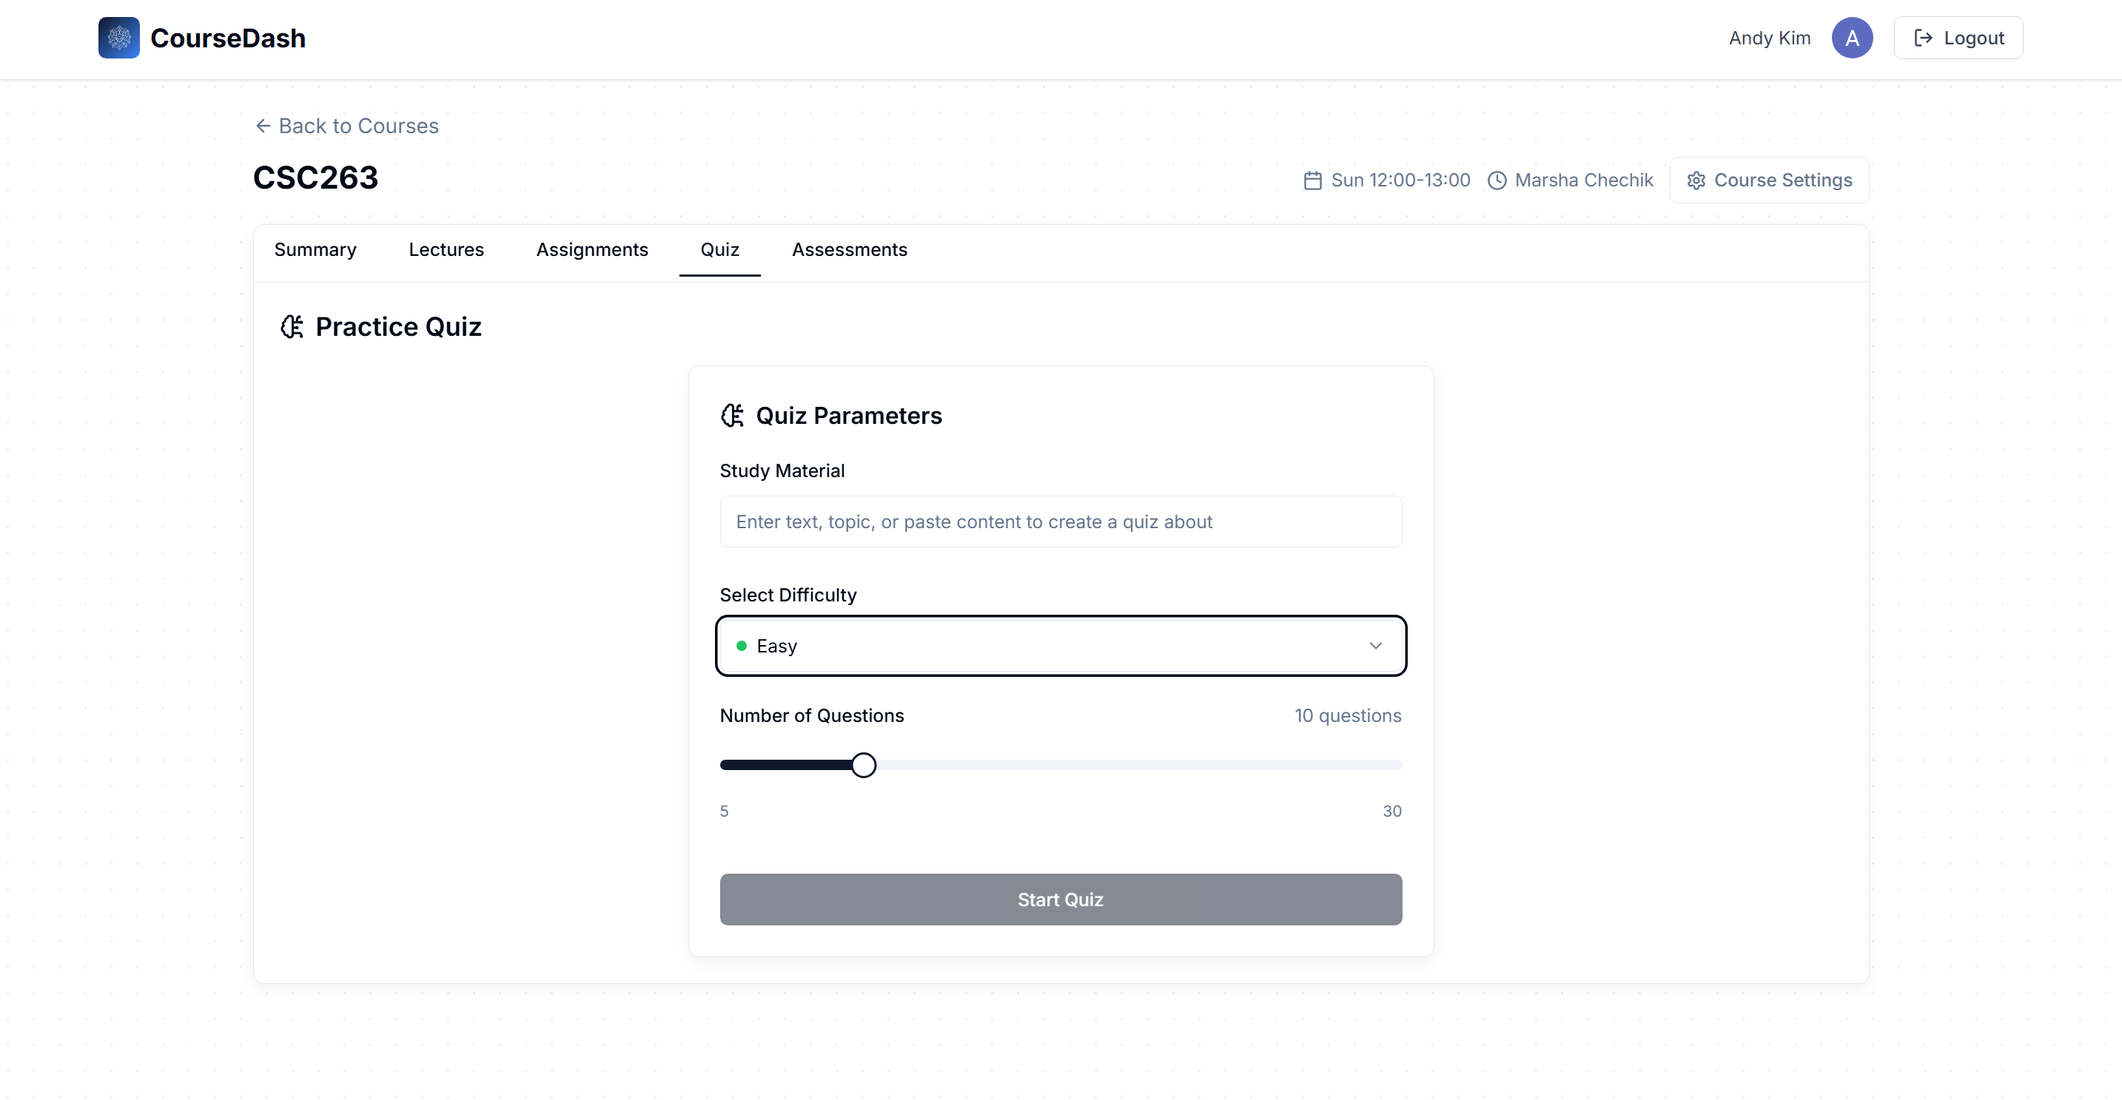Click the gear icon in Course Settings

pos(1695,180)
